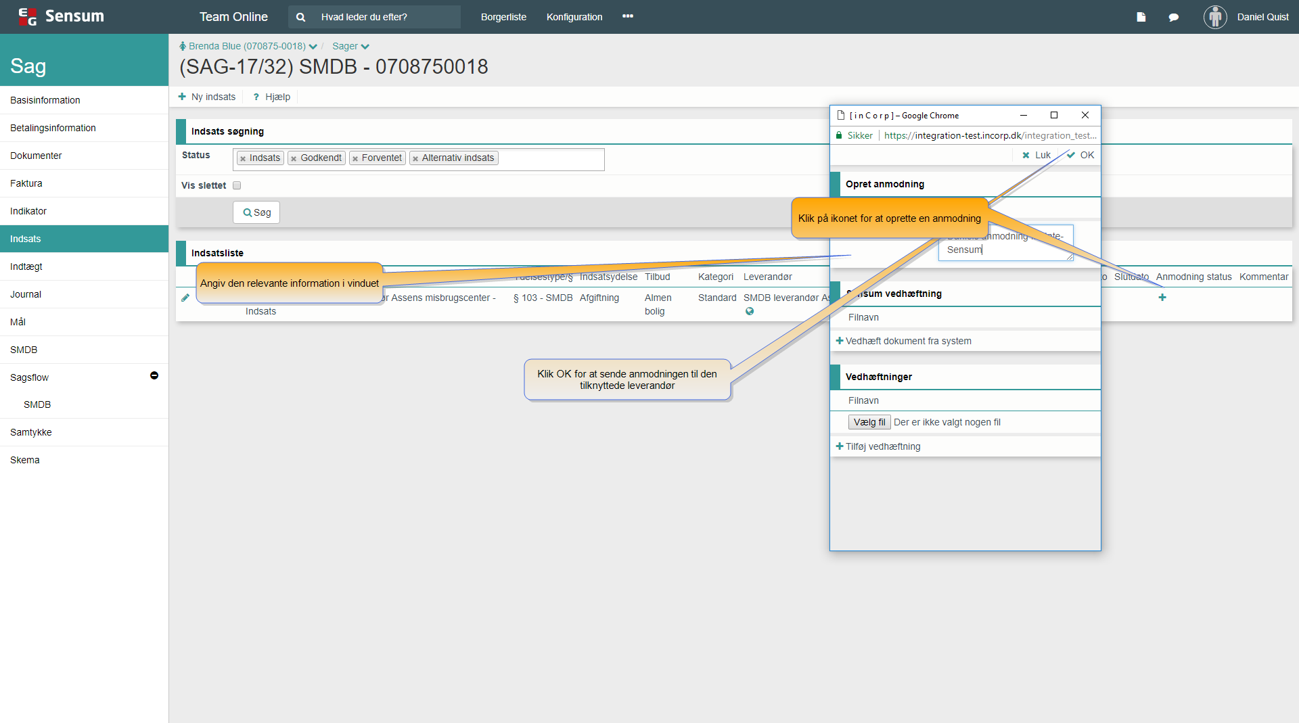The image size is (1299, 723).
Task: Open the three-dots more menu
Action: (628, 16)
